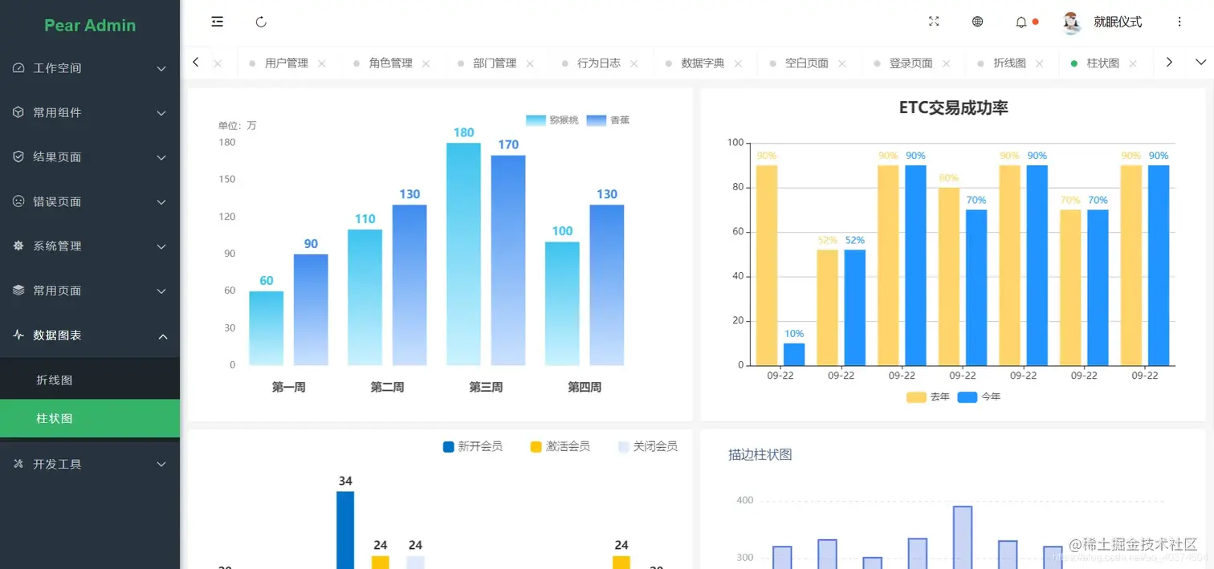Click the 新开会员 bar labeled 34

345,530
